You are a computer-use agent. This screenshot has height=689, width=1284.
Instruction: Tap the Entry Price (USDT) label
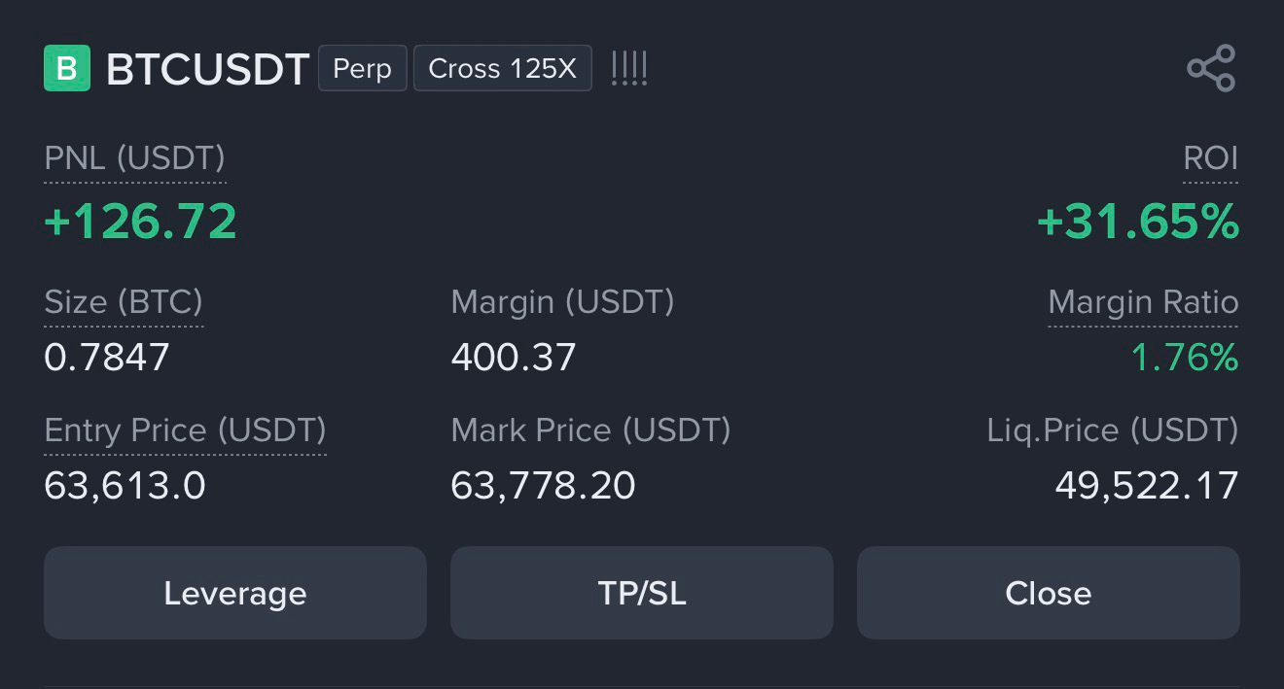185,431
